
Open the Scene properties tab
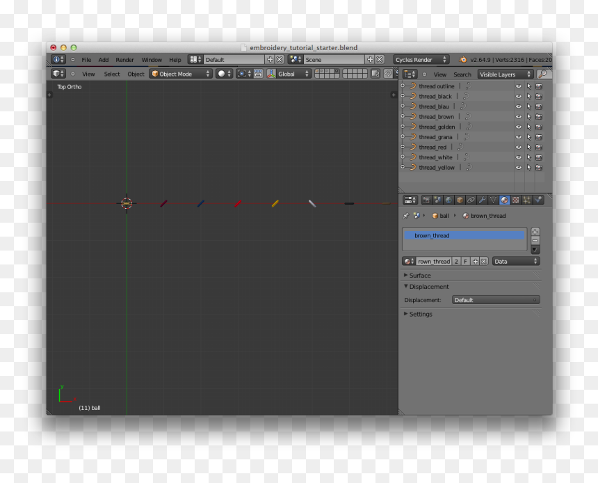[437, 200]
